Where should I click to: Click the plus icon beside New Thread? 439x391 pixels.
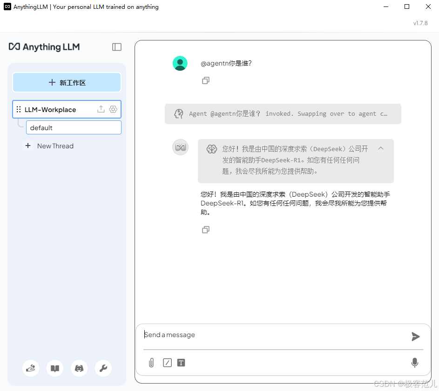pos(28,146)
